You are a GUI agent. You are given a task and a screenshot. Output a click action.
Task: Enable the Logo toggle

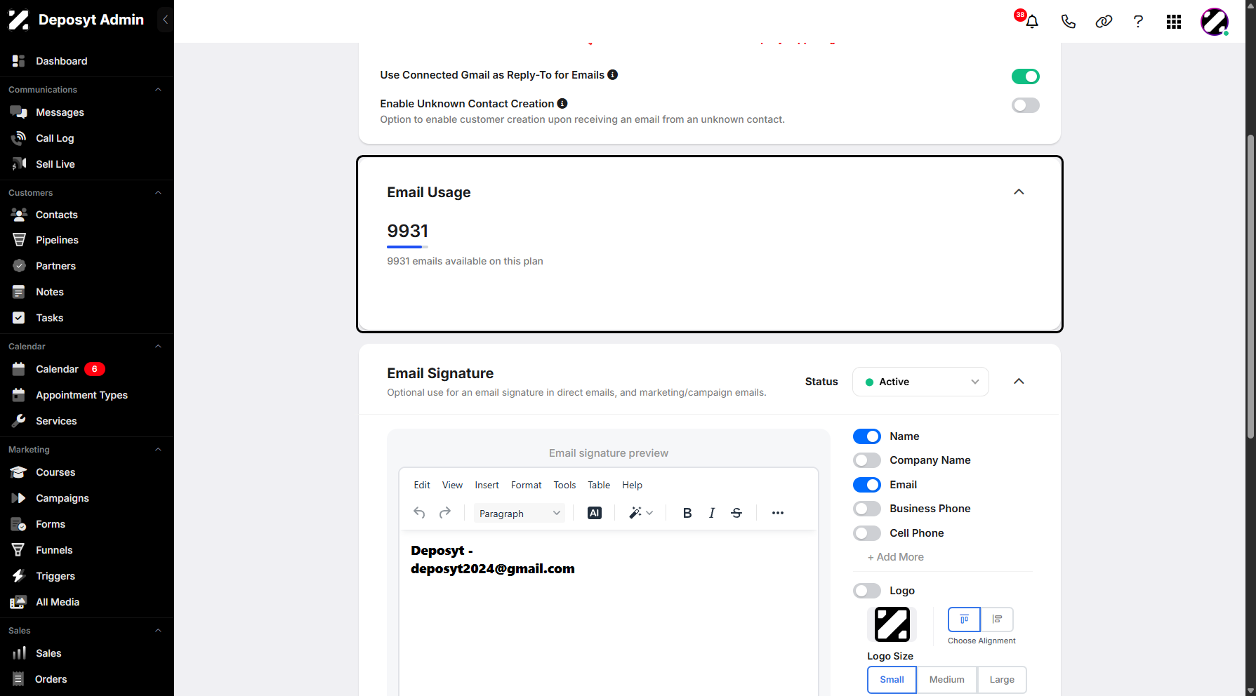coord(867,591)
